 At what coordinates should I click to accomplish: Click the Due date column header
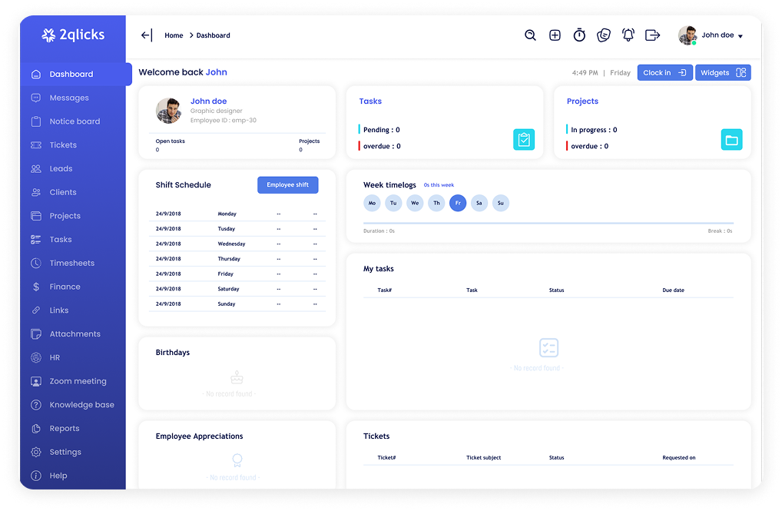(673, 290)
